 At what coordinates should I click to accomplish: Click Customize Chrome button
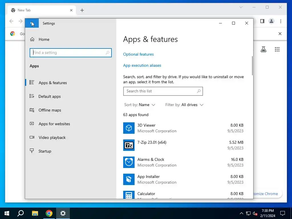[x=267, y=194]
